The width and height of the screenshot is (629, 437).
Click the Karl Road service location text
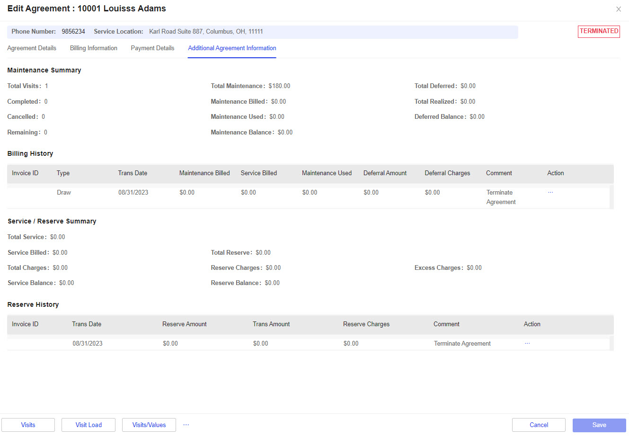tap(206, 31)
